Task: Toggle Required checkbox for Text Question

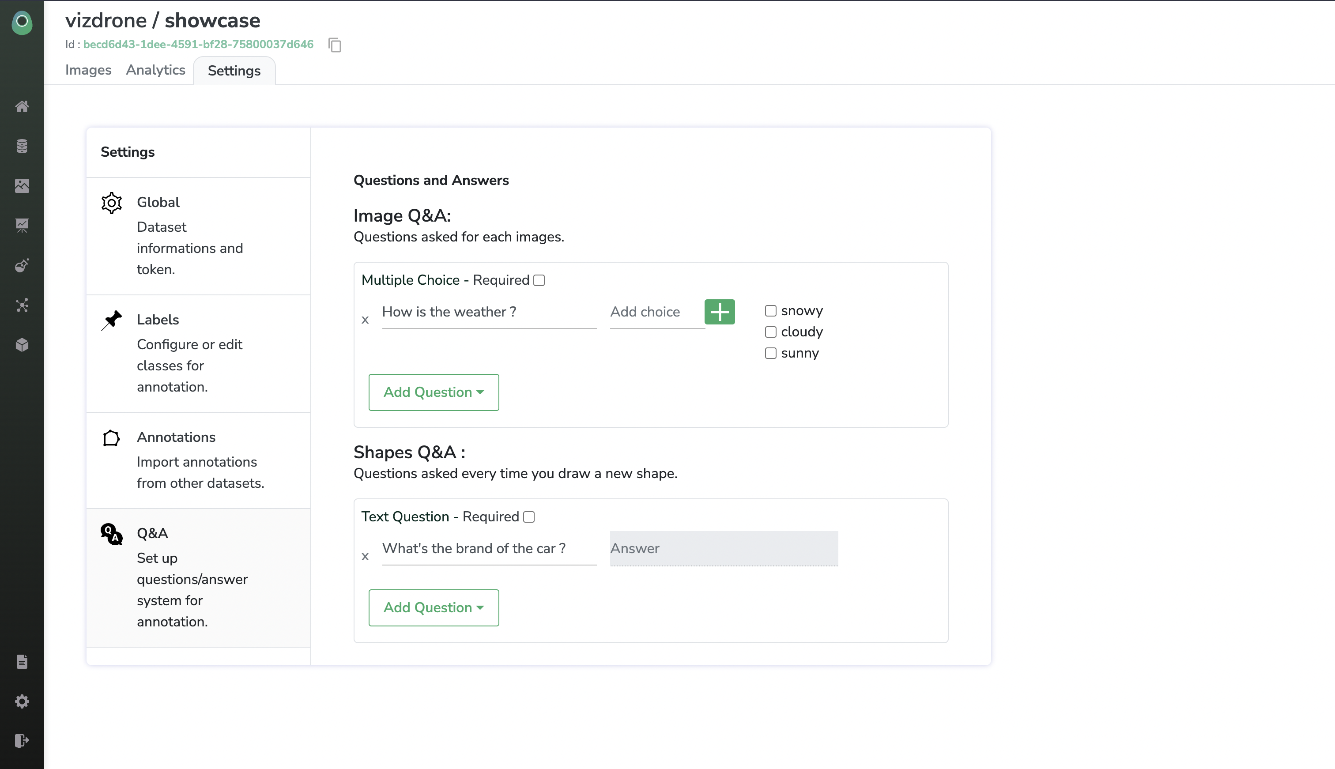Action: 528,517
